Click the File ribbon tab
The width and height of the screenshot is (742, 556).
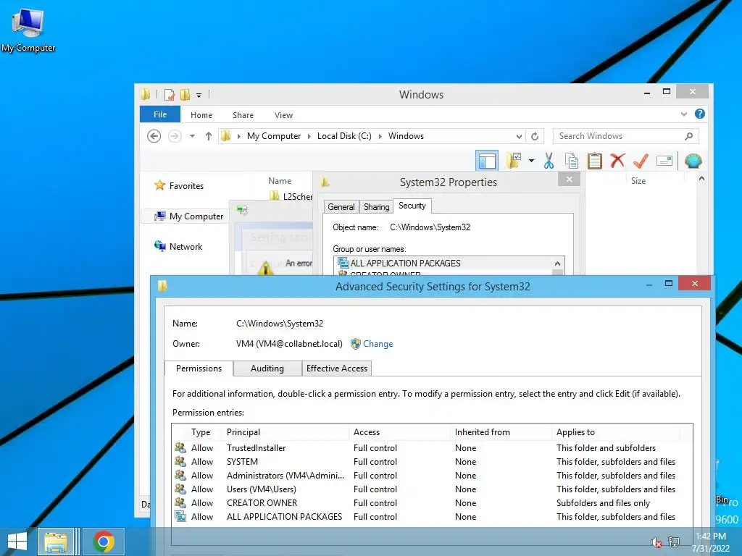tap(160, 114)
